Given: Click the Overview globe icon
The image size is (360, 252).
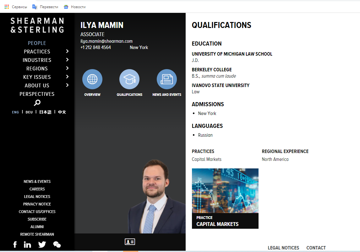Looking at the screenshot, I should 92,79.
